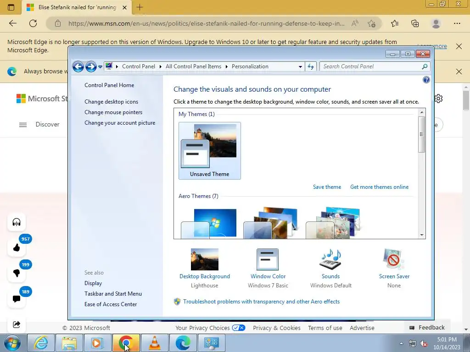Open Sounds settings icon

[331, 259]
